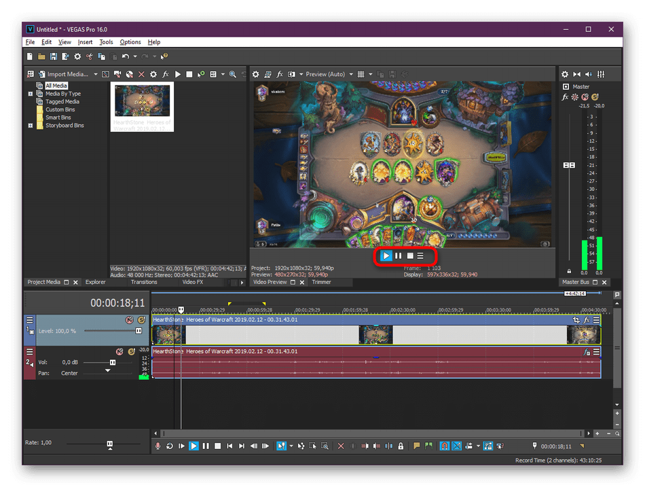Click the Record microphone icon in transport bar

[x=158, y=446]
